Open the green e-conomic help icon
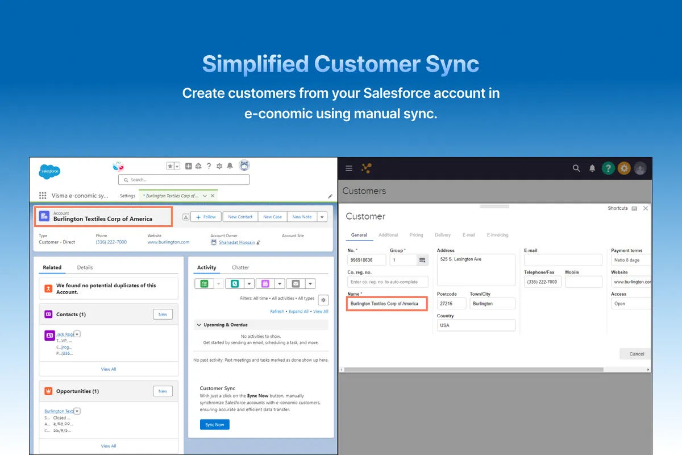 [608, 168]
